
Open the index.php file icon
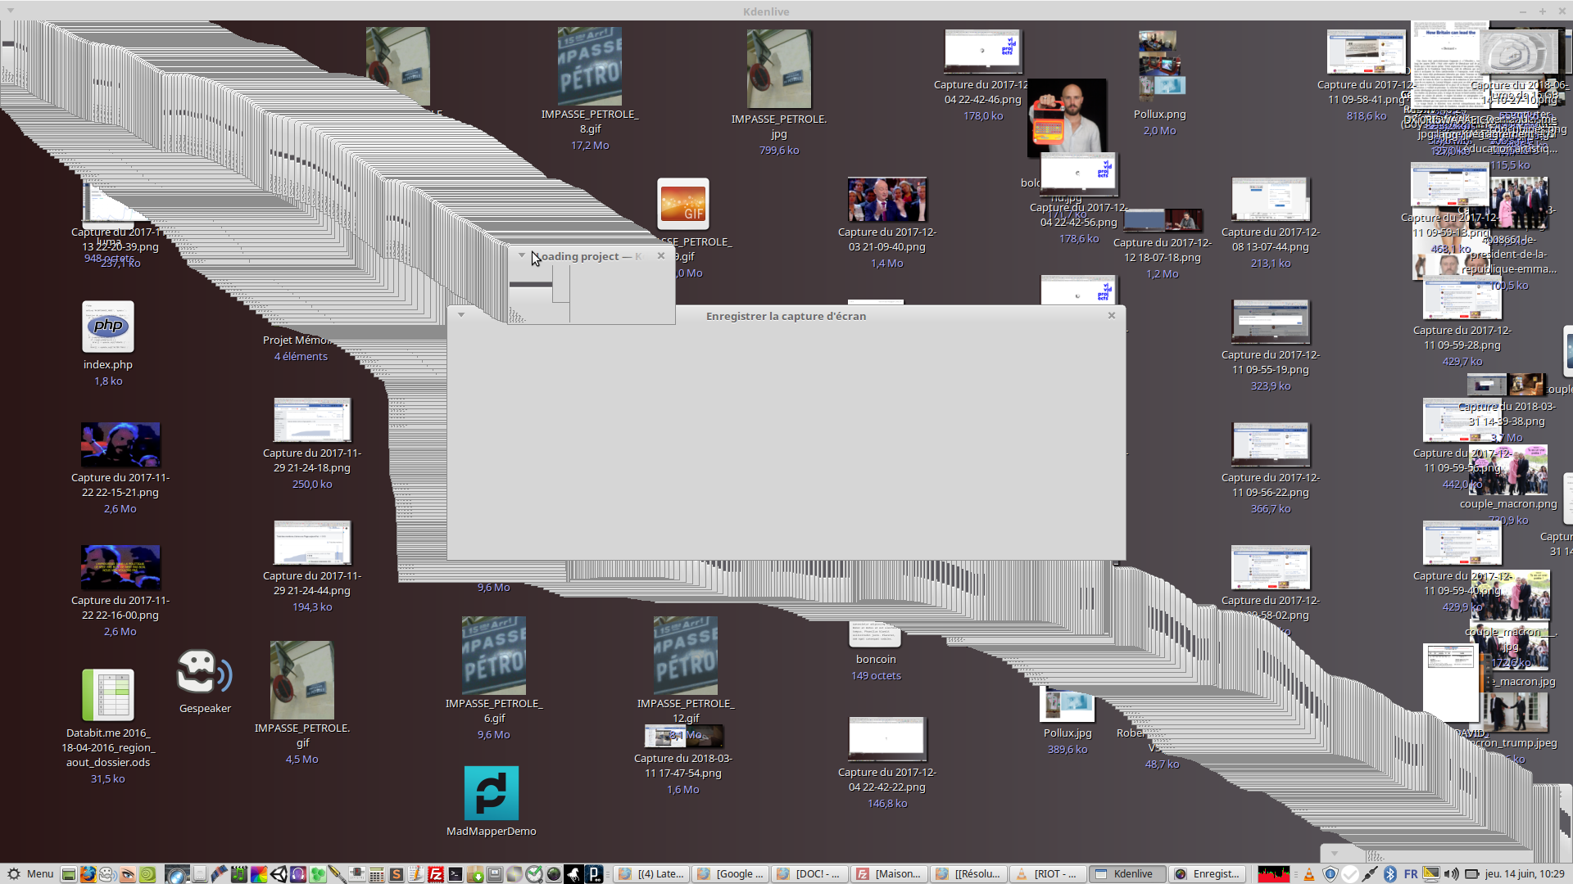click(x=107, y=327)
